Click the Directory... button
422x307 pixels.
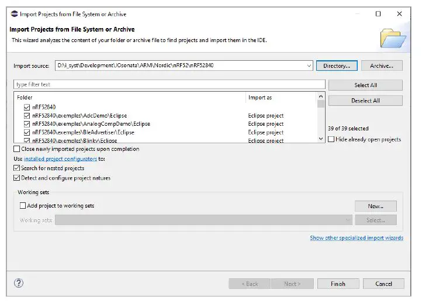tap(336, 66)
